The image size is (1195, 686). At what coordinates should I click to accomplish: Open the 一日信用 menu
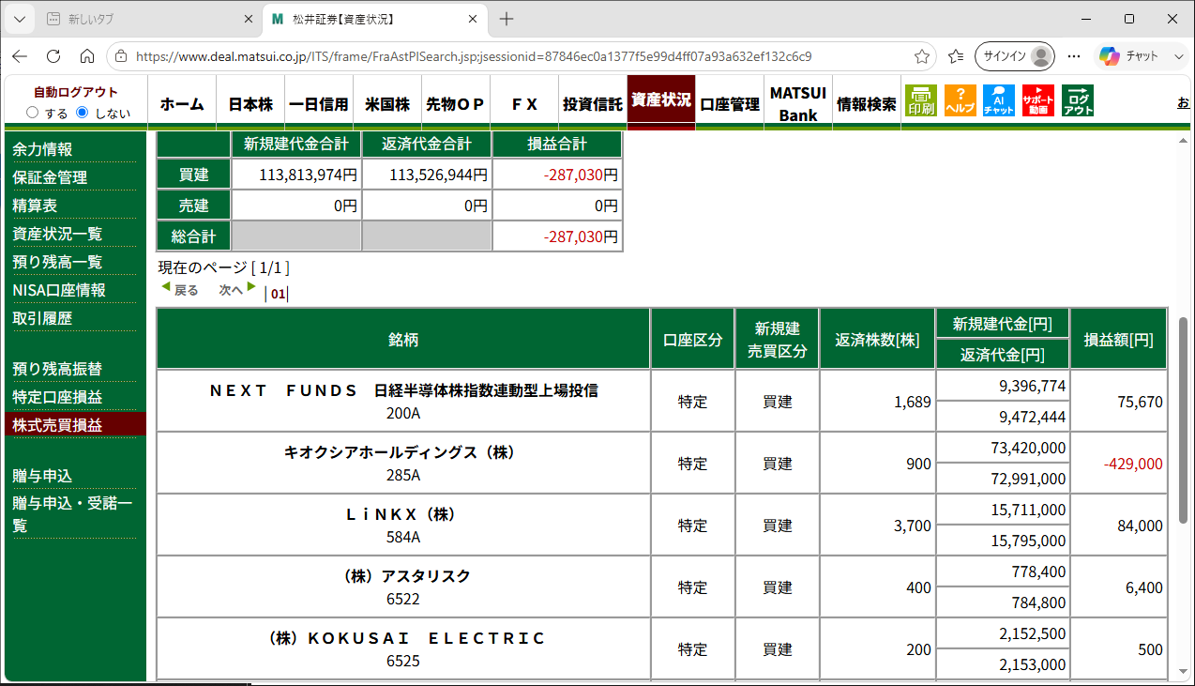click(319, 104)
